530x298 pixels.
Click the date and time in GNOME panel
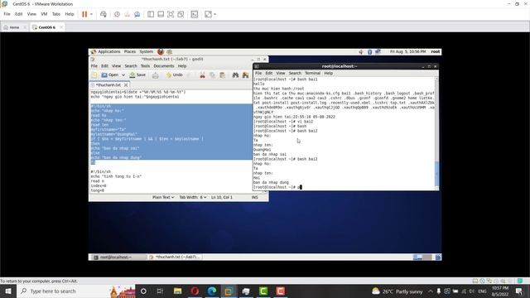pos(407,51)
